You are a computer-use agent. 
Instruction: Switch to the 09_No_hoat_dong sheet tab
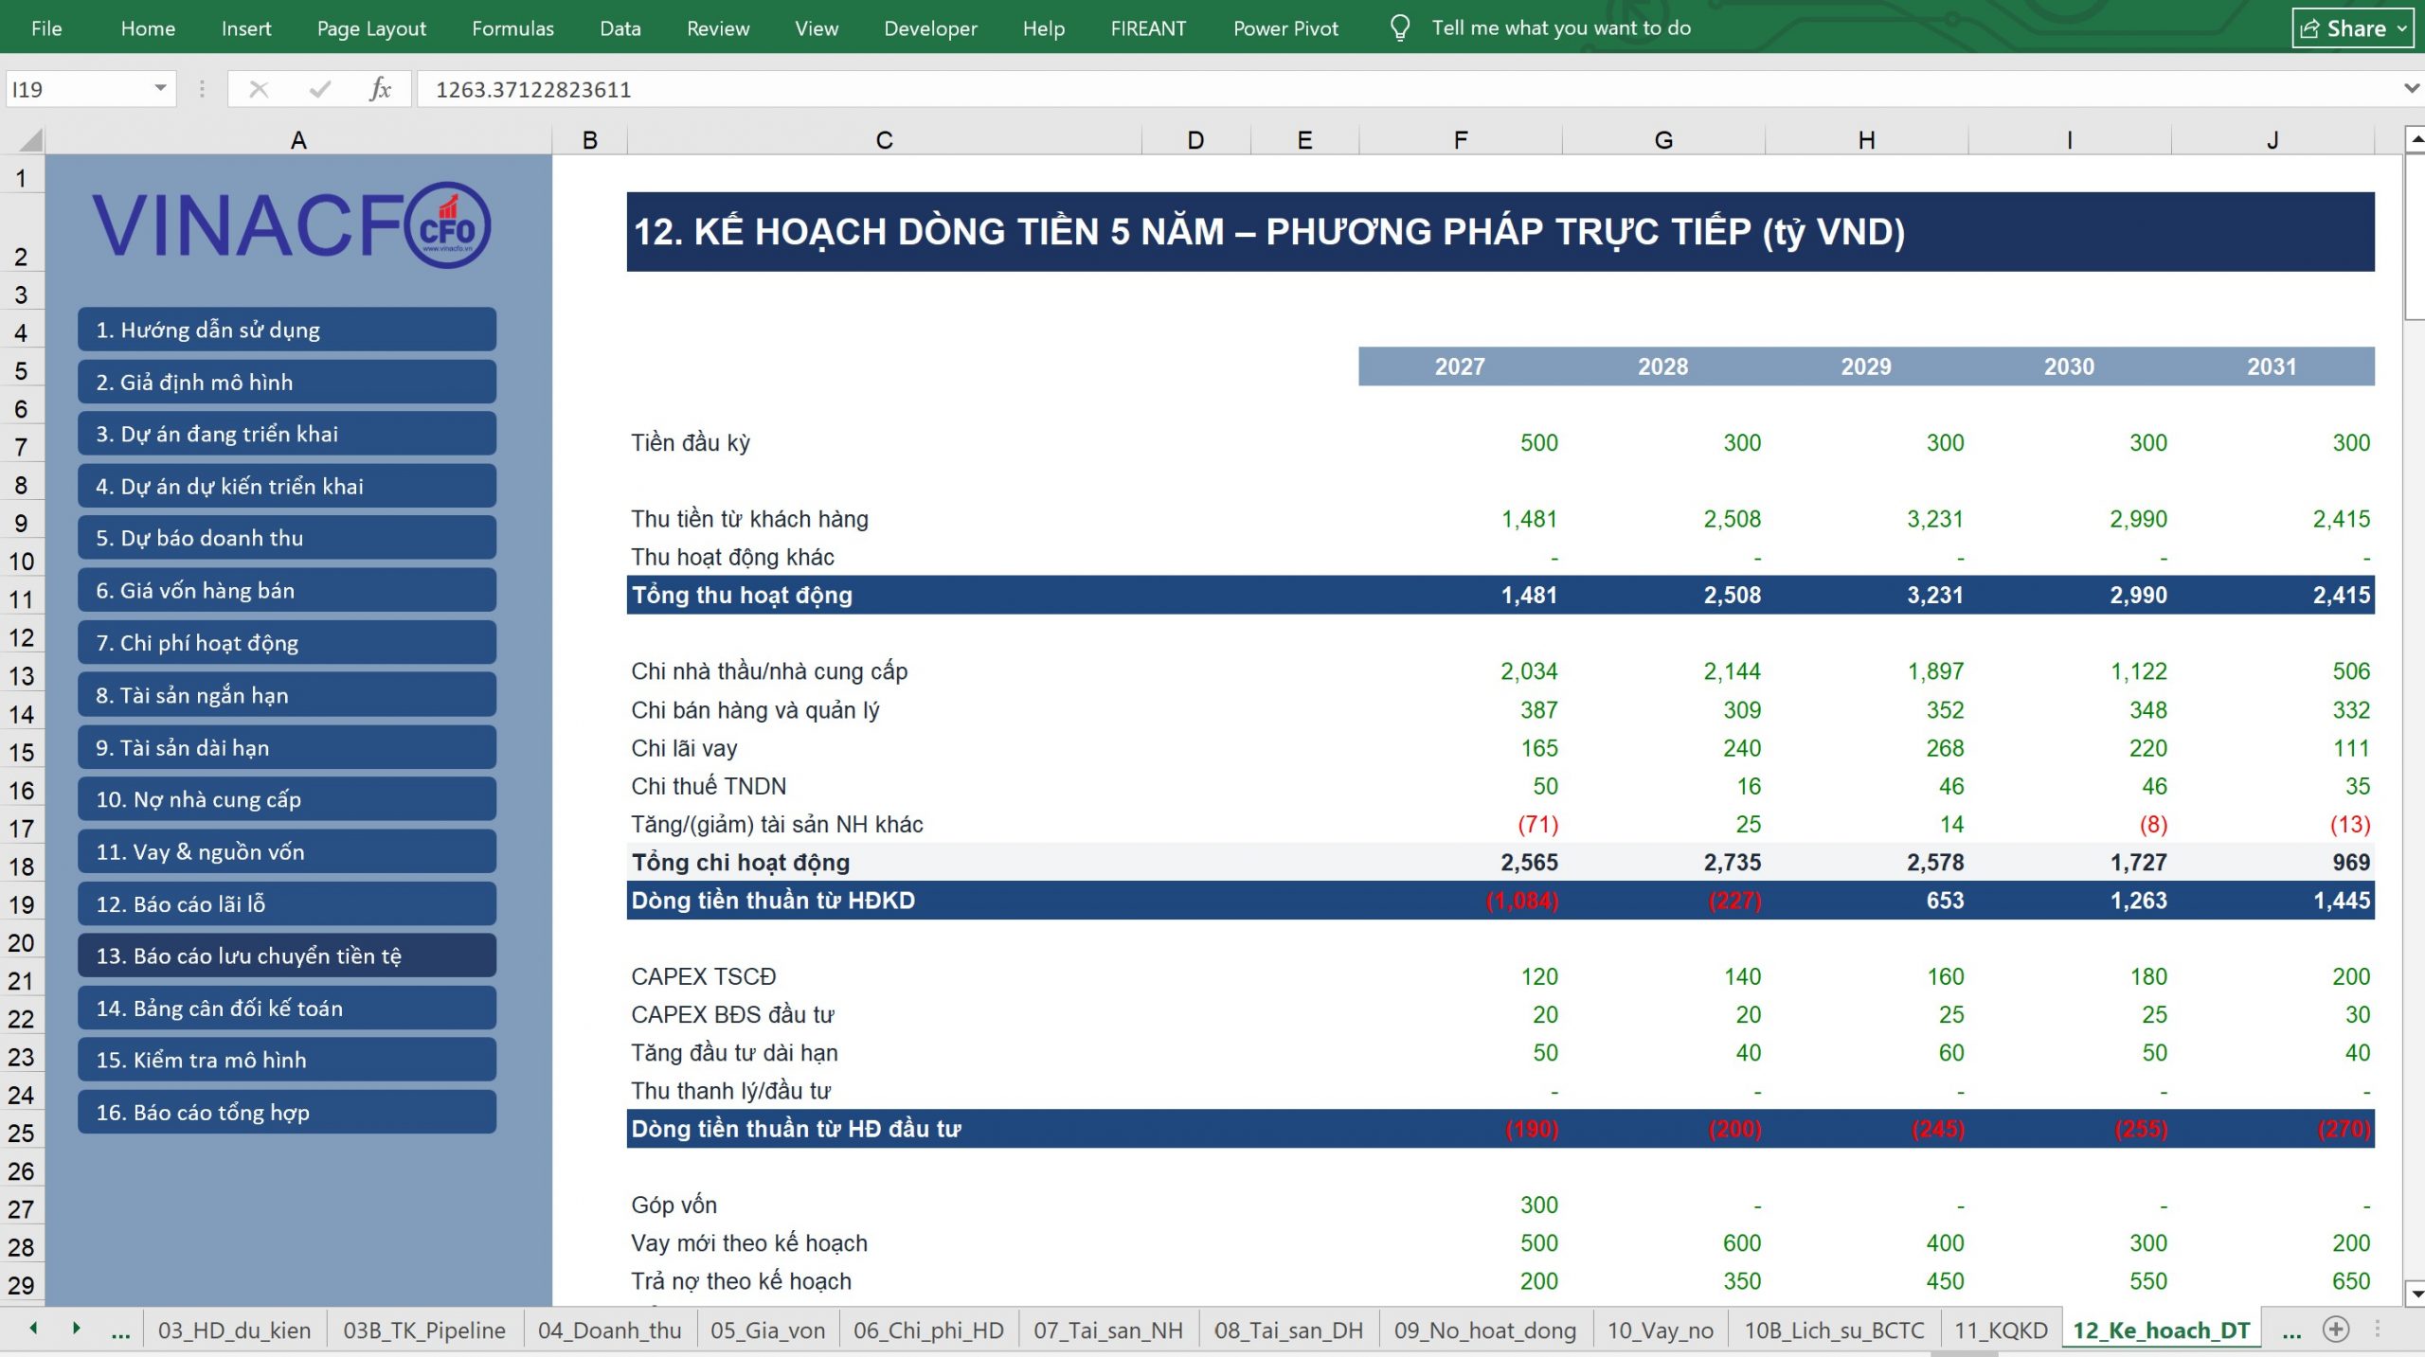1484,1330
